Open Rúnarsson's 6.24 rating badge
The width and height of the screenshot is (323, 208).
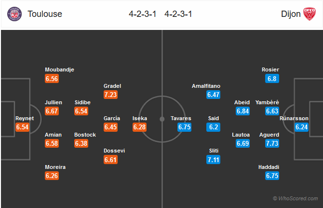point(302,127)
